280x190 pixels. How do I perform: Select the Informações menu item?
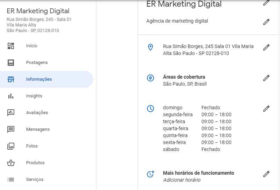[x=46, y=79]
